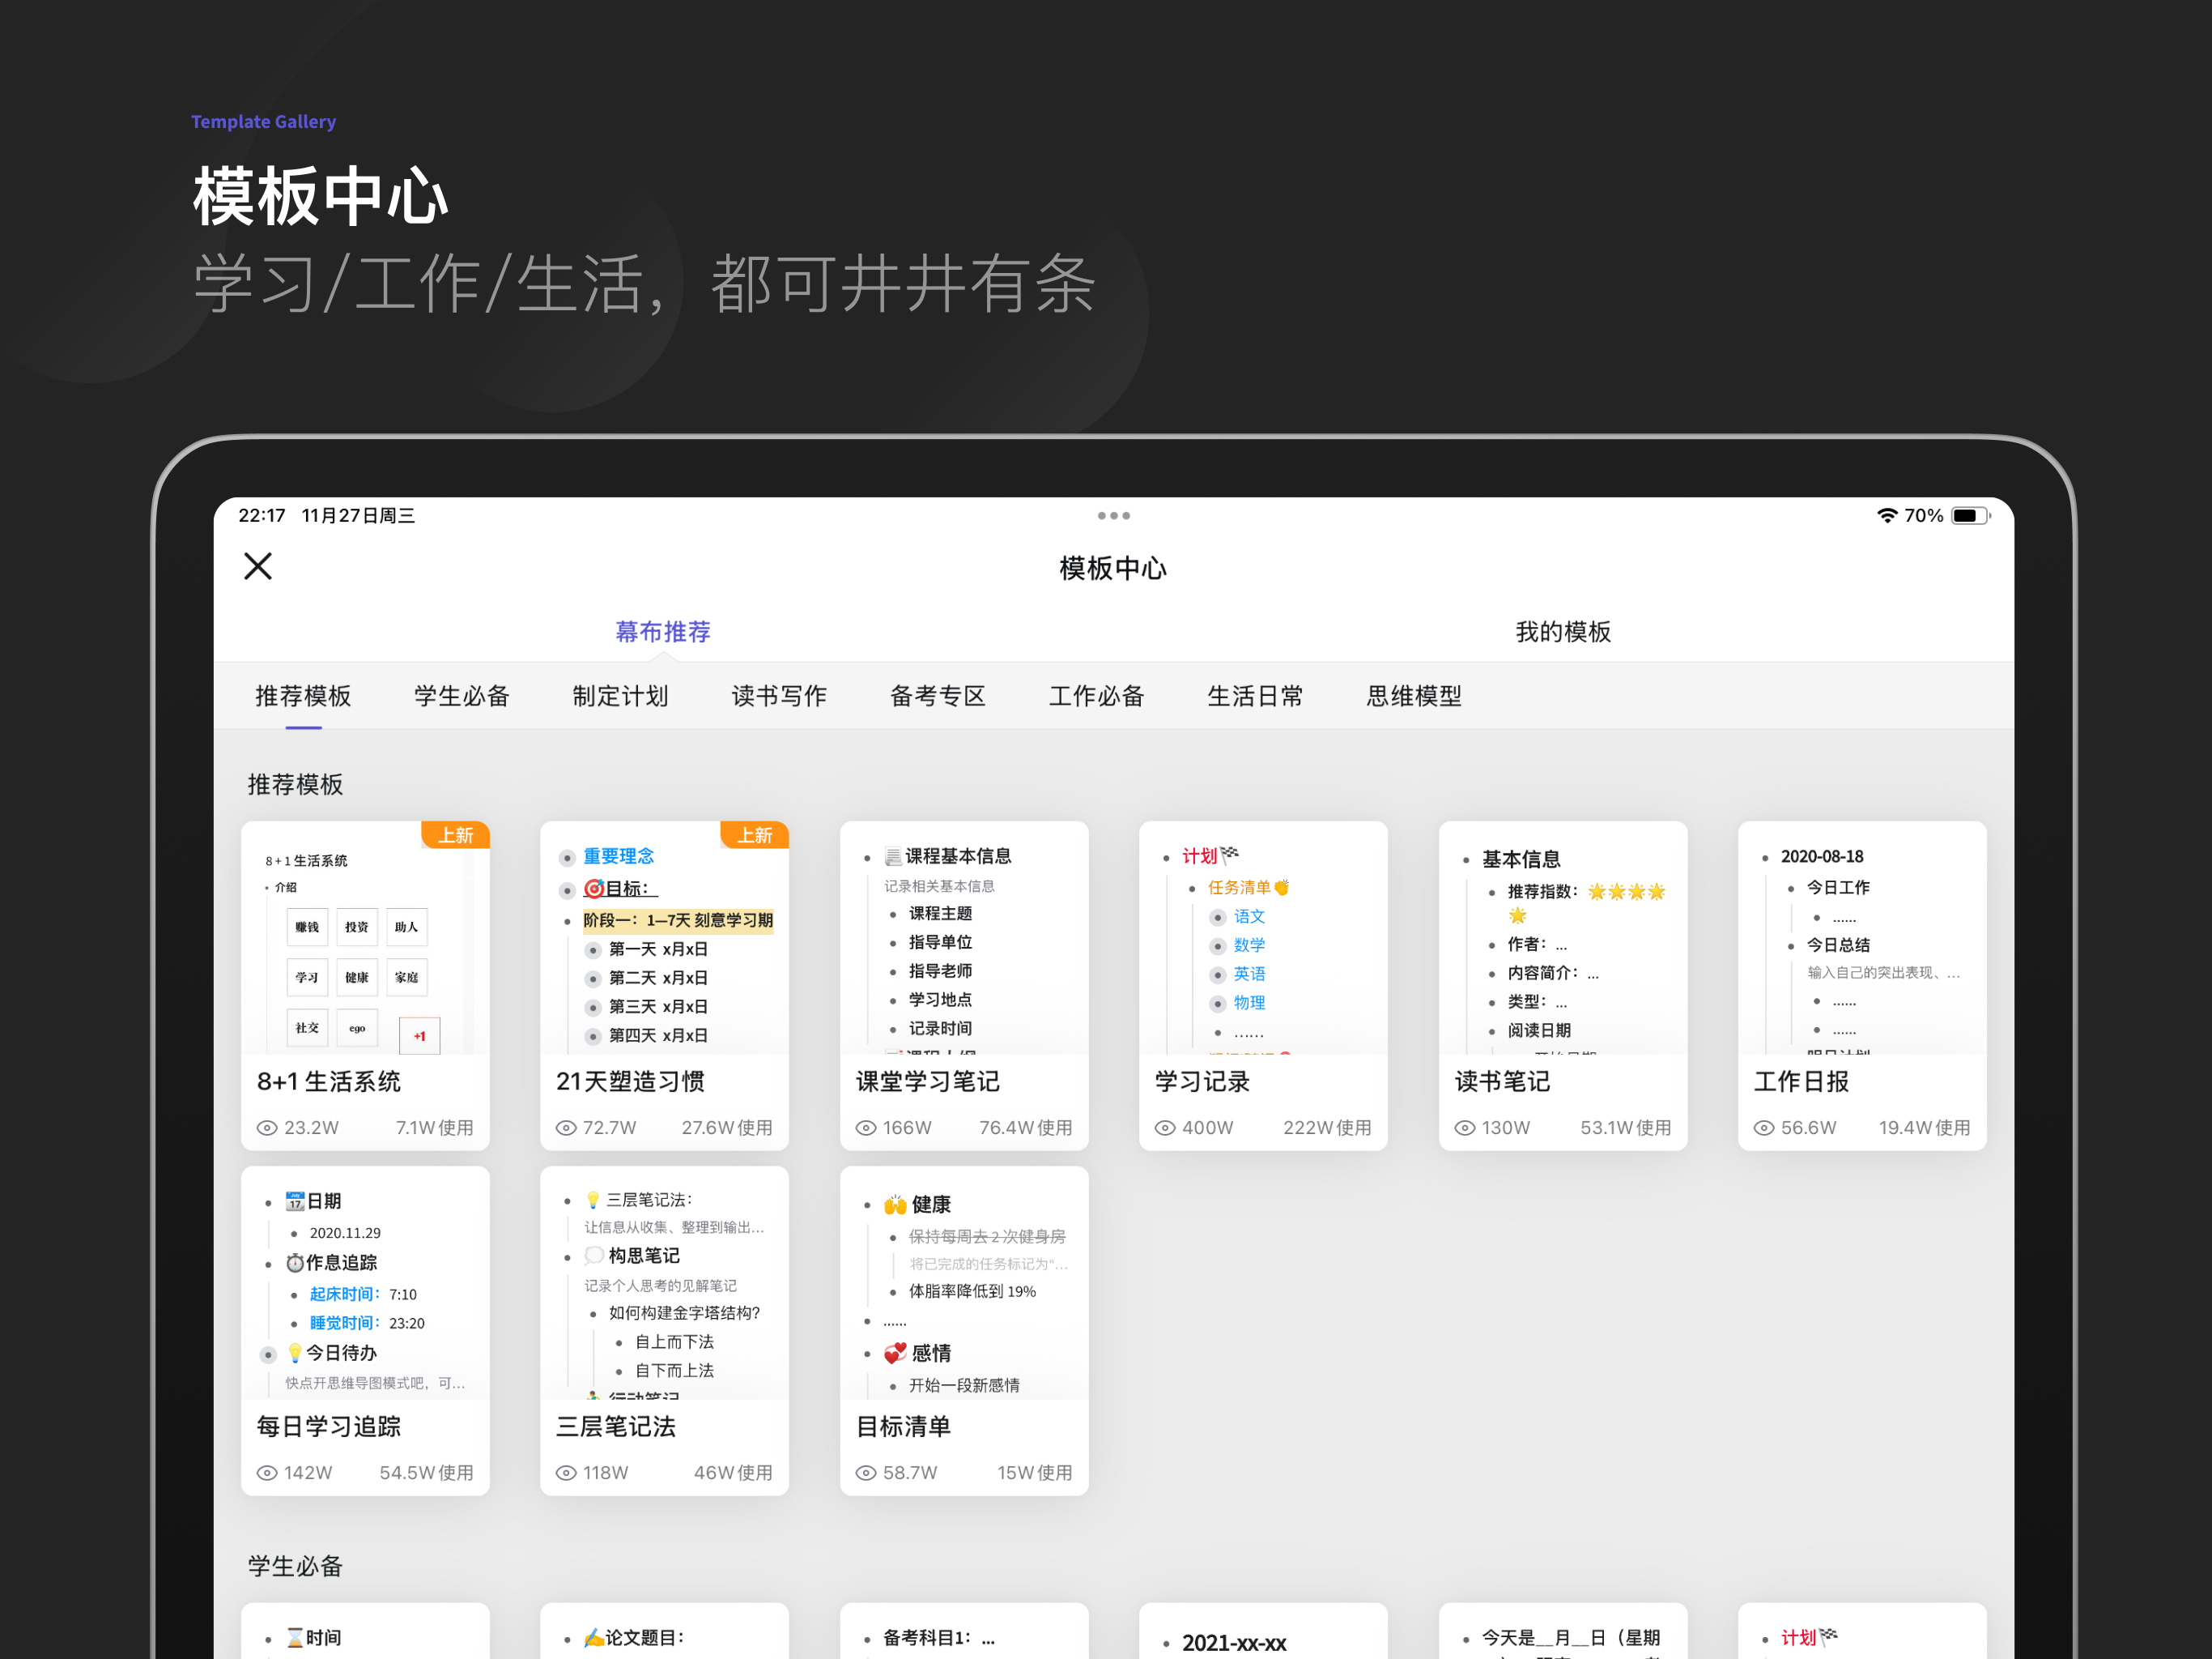Open the 时间 template card under 学生必备
Screen dimensions: 2212x1659
[x=365, y=1631]
